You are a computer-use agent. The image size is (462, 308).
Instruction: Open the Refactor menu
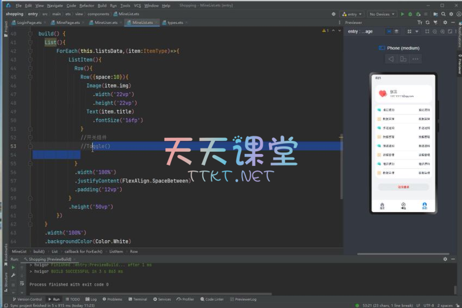(x=86, y=5)
